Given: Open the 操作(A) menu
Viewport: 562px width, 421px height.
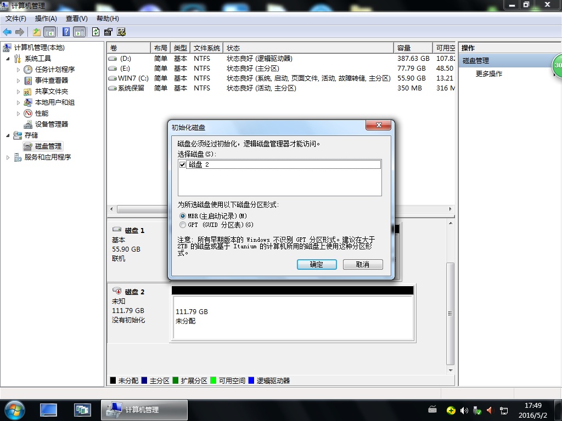Looking at the screenshot, I should click(x=46, y=19).
